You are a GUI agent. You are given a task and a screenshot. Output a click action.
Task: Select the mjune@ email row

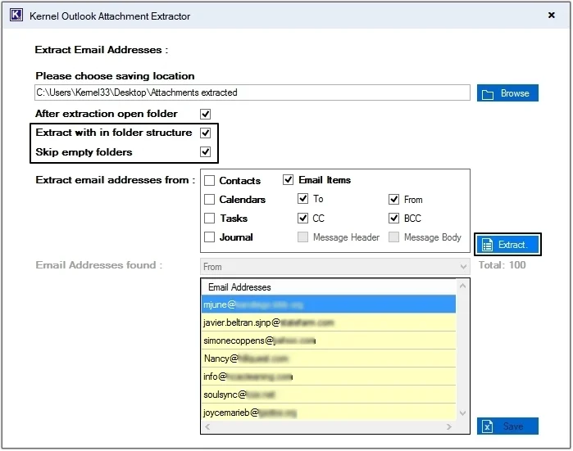329,305
